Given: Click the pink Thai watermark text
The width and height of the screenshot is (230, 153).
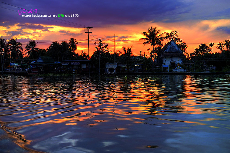Looking at the screenshot, I should (27, 12).
